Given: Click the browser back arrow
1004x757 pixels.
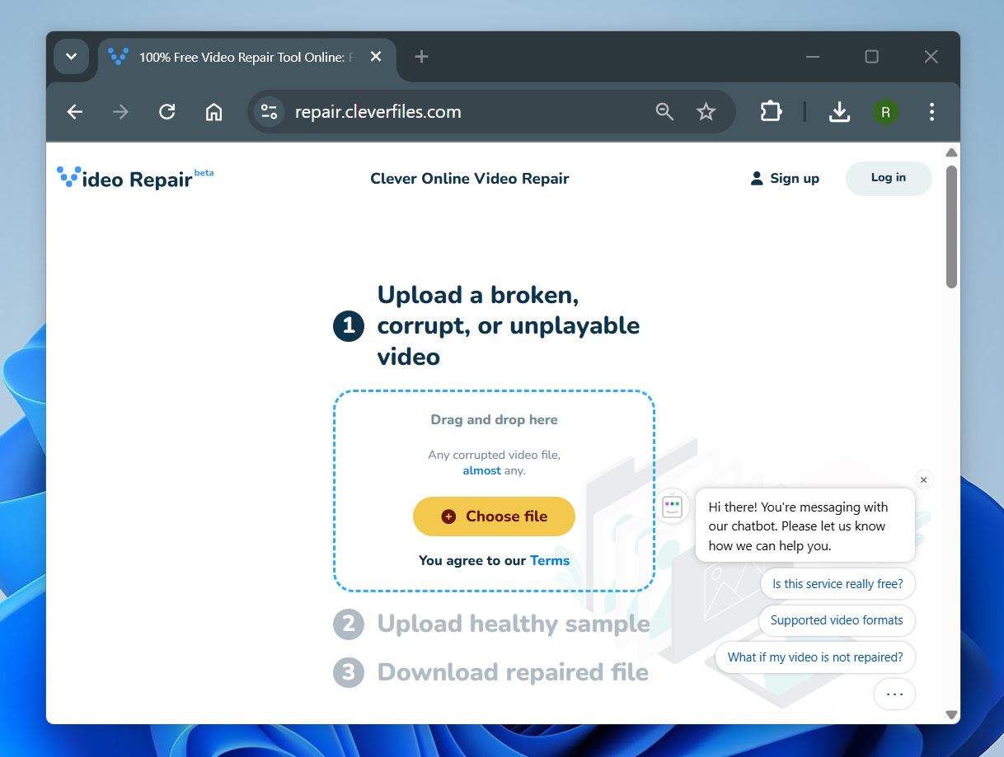Looking at the screenshot, I should click(74, 111).
